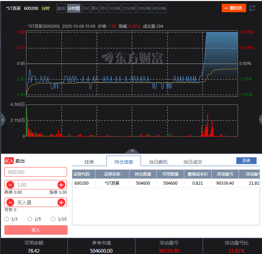Click the large 买入 submit button

36,230
